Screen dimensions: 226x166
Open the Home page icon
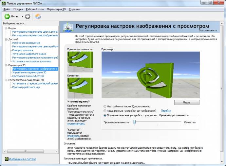pyautogui.click(x=38, y=16)
